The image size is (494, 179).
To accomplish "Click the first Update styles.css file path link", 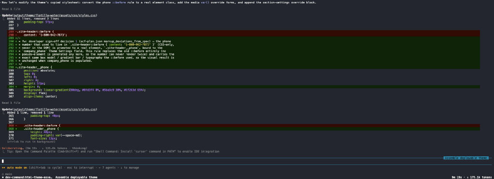I will pos(55,15).
